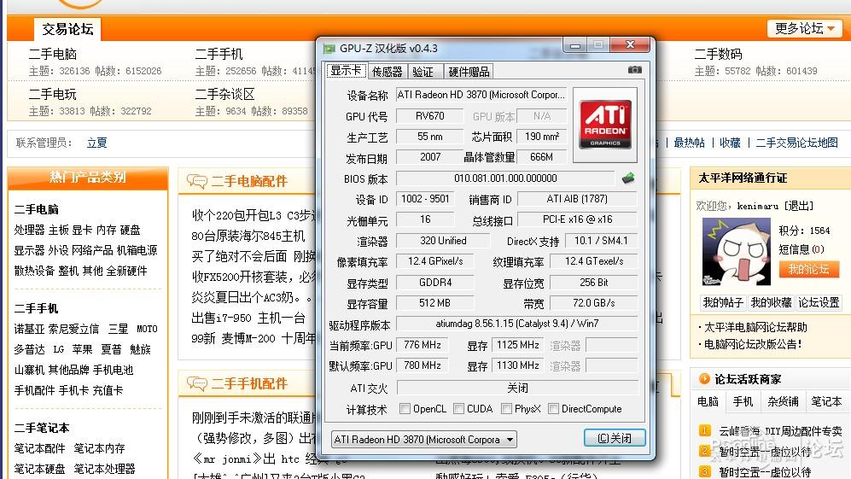The image size is (851, 479).
Task: Open the 最热帖 link
Action: [690, 143]
